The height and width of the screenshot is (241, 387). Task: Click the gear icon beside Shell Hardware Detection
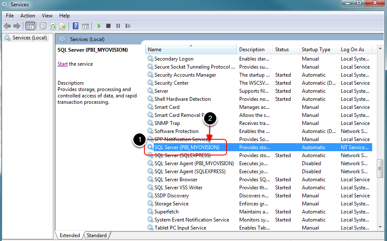pyautogui.click(x=150, y=99)
